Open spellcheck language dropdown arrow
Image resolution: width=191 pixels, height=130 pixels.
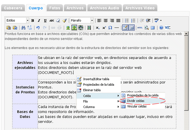coord(161,20)
